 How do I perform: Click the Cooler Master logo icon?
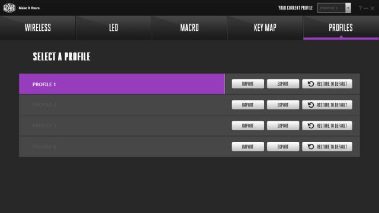pyautogui.click(x=9, y=8)
